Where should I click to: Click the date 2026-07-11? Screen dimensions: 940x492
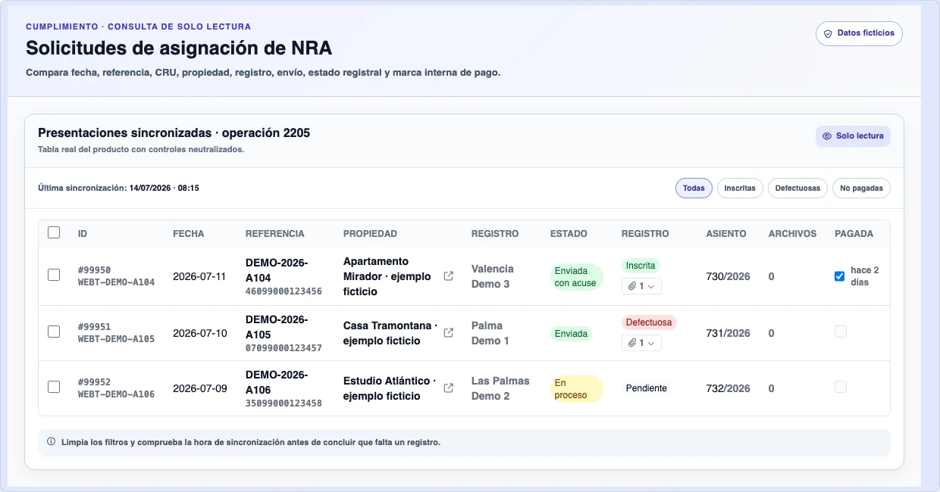point(199,276)
